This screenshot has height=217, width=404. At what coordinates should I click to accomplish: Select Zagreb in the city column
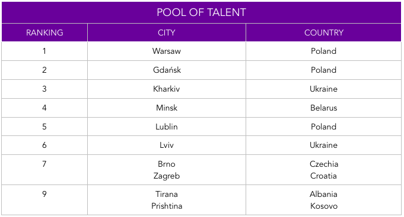pos(167,176)
